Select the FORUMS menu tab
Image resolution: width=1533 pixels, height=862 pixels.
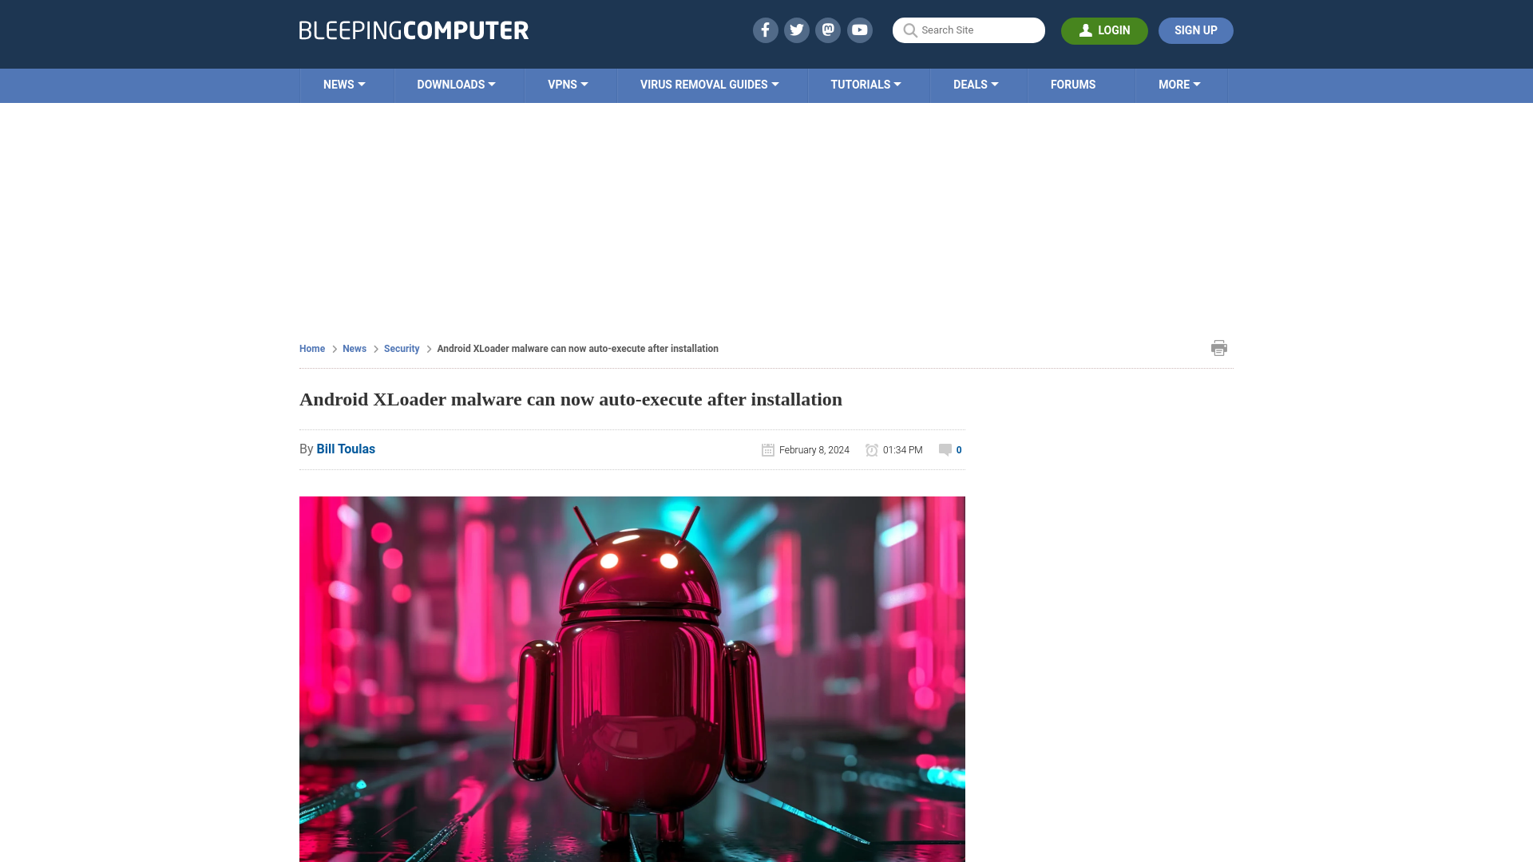click(x=1073, y=84)
